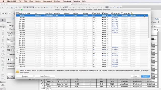Screen dimensions: 161x90
Task: Toggle the Show Headline checkbox
Action: (8, 29)
